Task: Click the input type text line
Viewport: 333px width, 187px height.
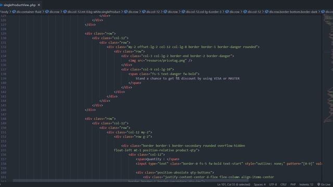Action: (x=229, y=164)
